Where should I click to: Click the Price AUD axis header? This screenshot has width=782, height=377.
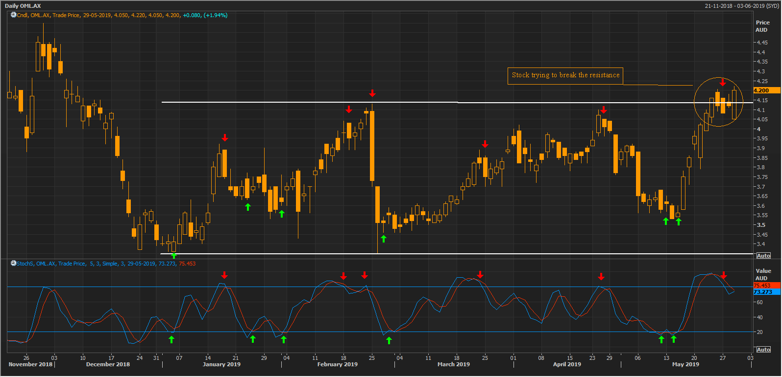pyautogui.click(x=762, y=26)
